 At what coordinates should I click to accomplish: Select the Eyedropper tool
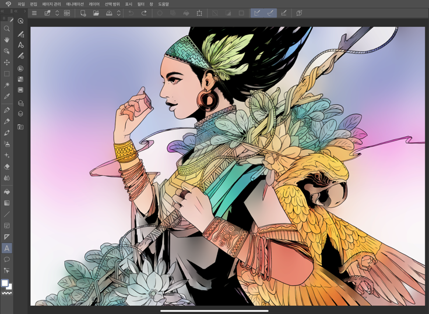click(7, 96)
